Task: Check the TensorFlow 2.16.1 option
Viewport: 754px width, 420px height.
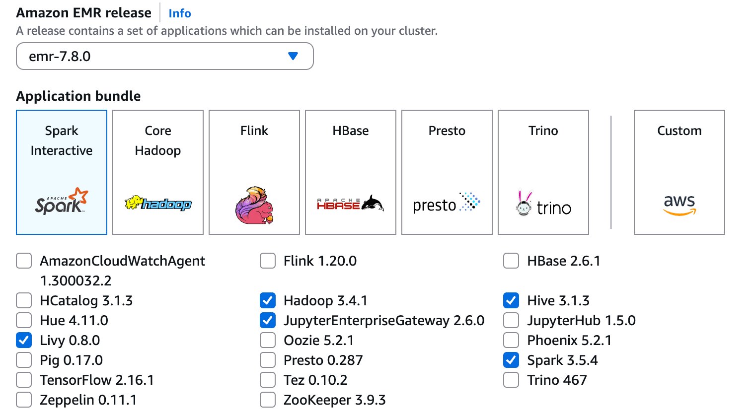Action: 24,380
